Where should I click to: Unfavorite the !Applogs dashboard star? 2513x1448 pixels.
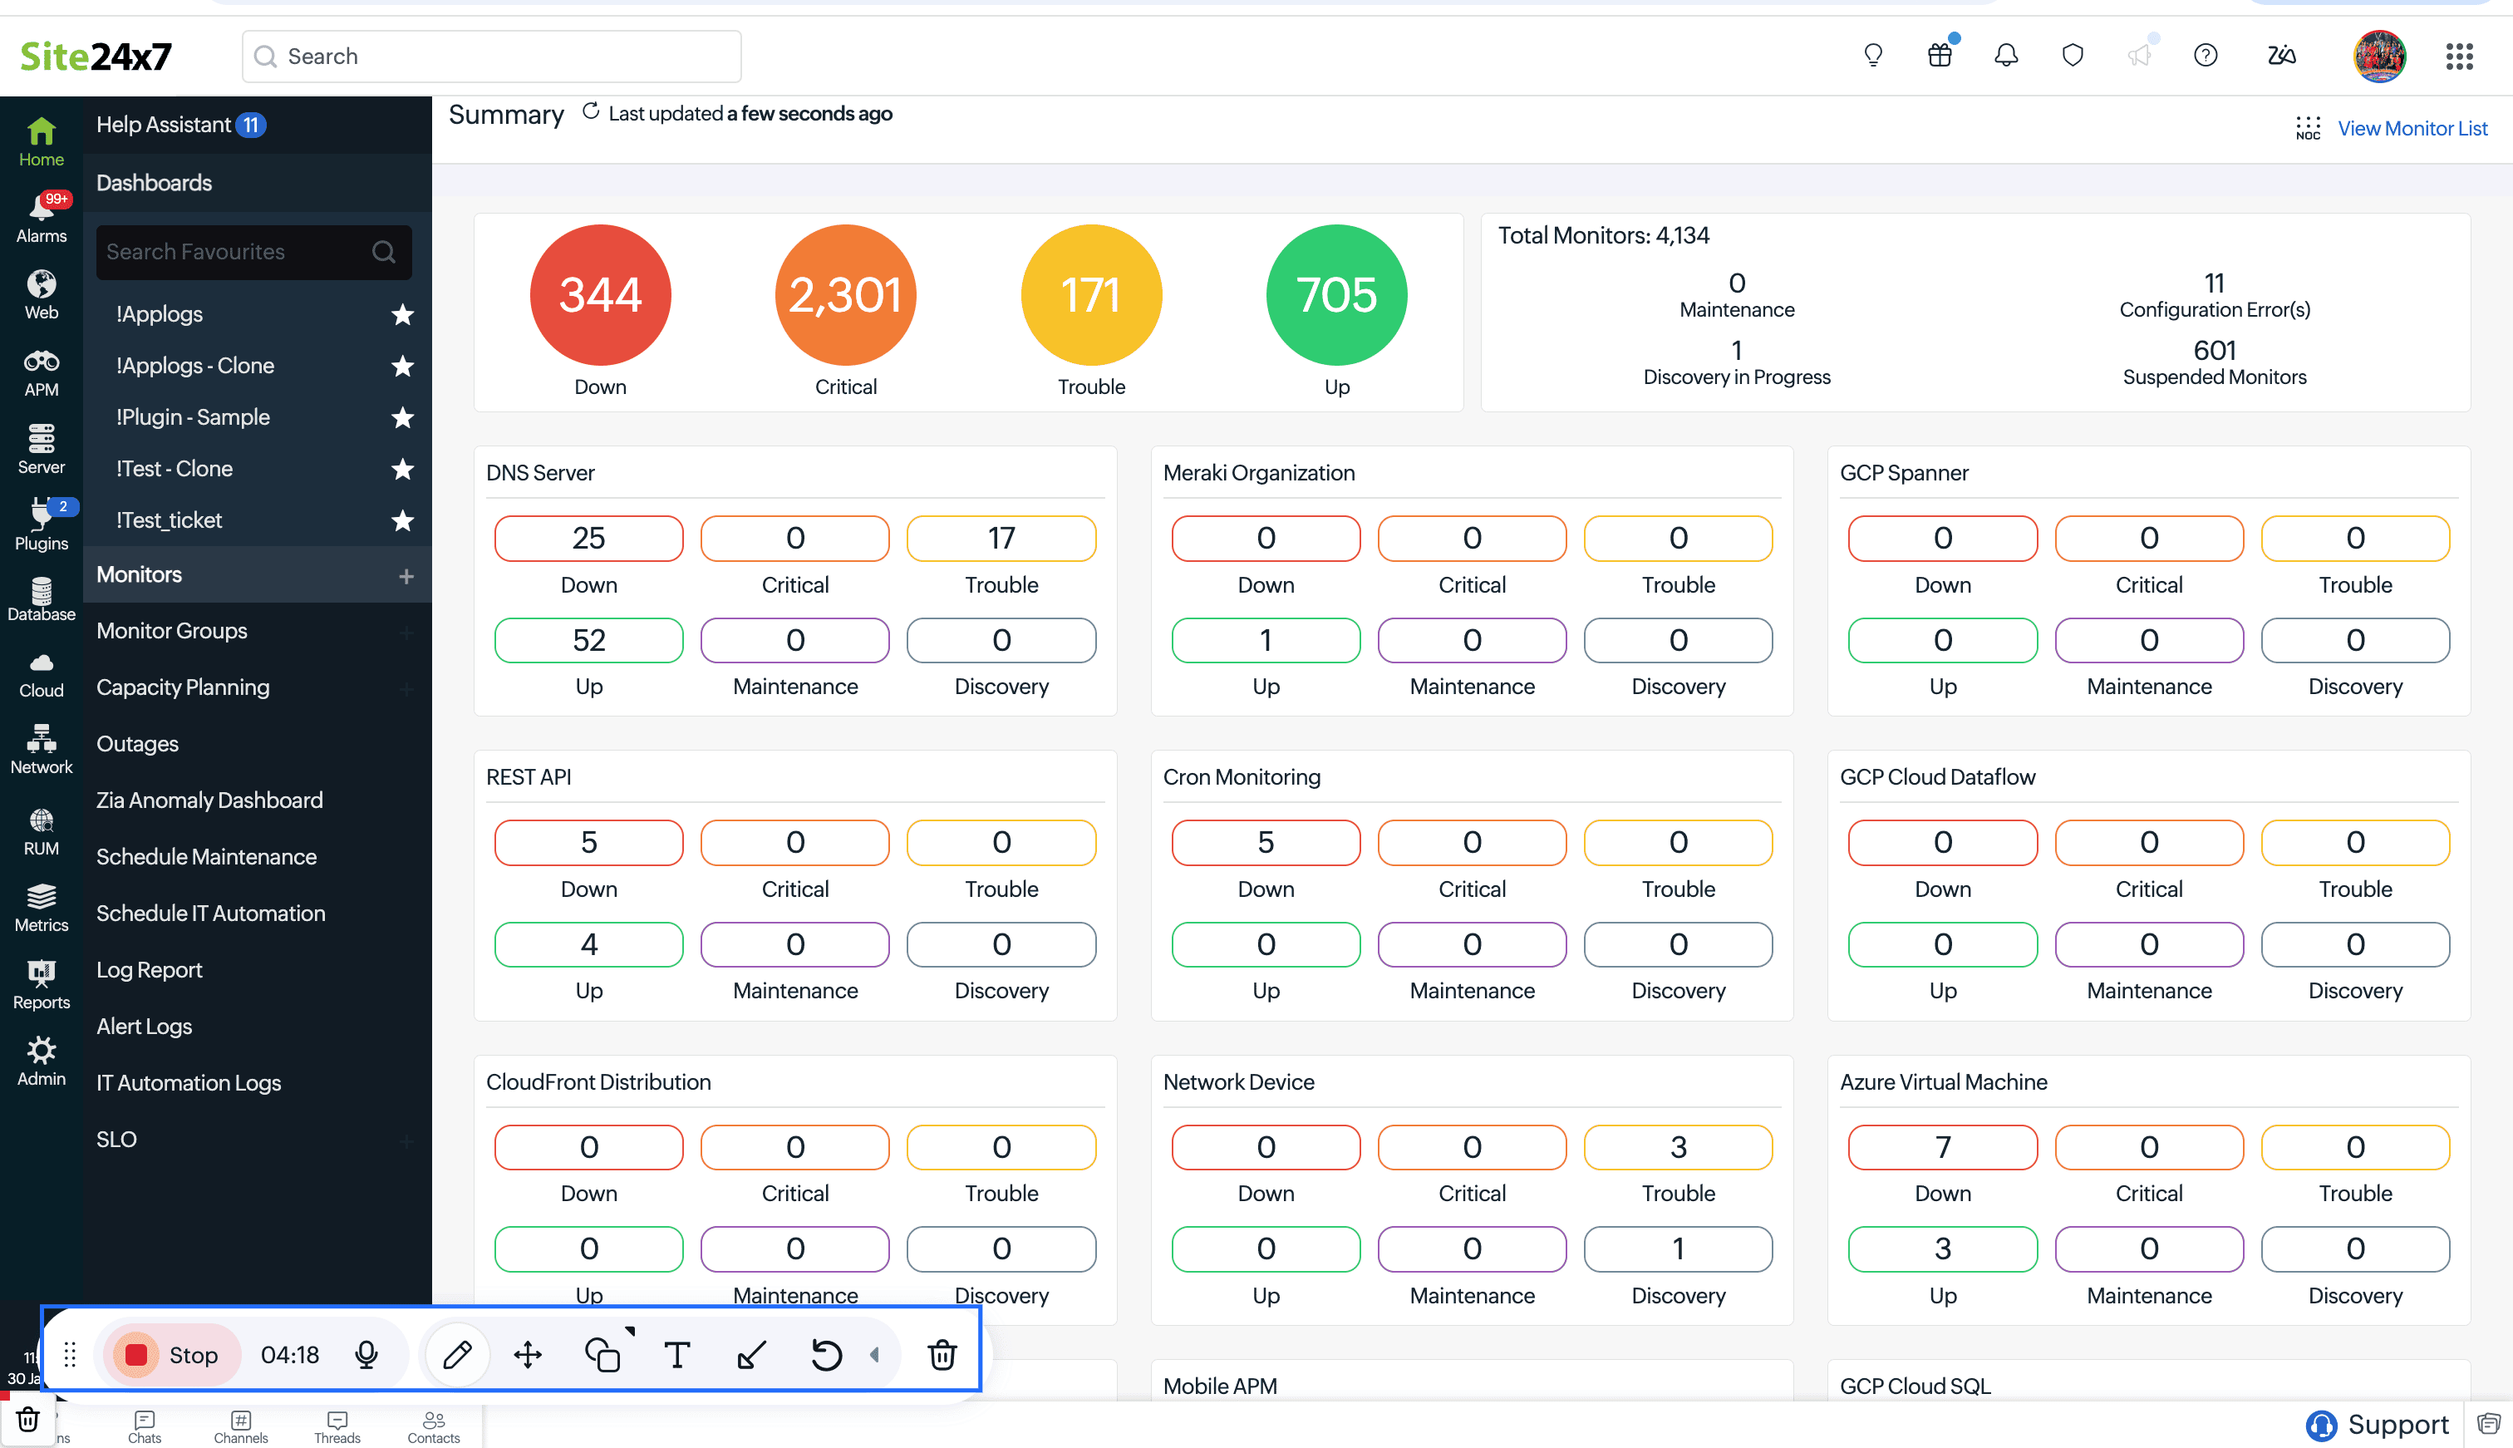coord(401,314)
